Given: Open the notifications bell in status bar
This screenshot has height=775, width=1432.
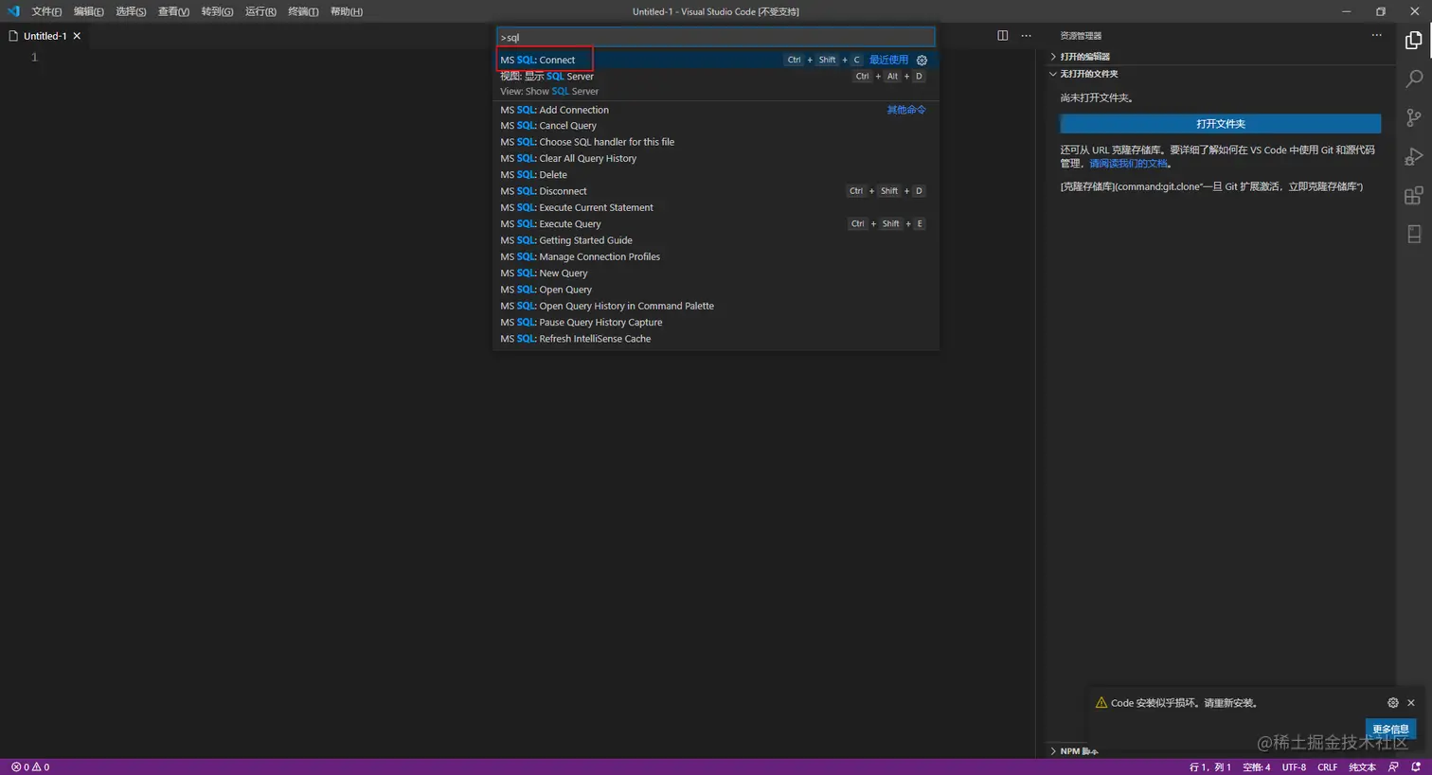Looking at the screenshot, I should (x=1416, y=767).
